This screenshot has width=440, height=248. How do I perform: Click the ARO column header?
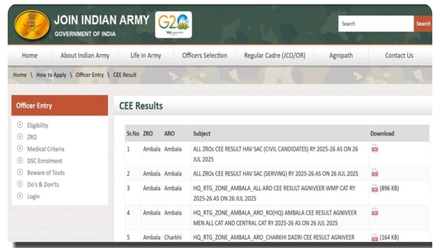(169, 133)
